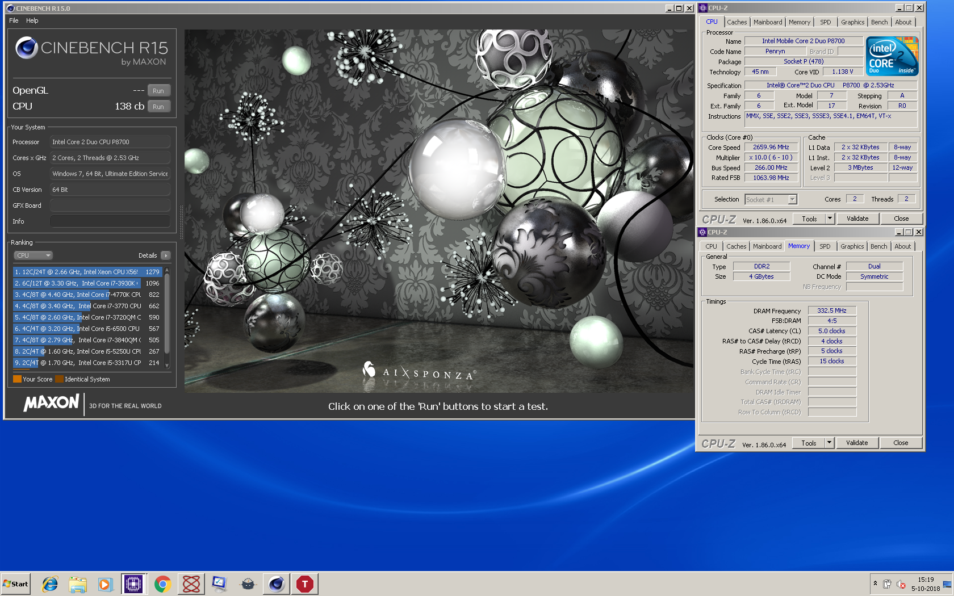Launch Windows Media Player from taskbar
Screen dimensions: 954x596
point(105,584)
